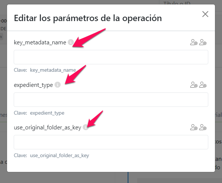Image resolution: width=222 pixels, height=183 pixels.
Task: Show info for use_original_folder_as_key parameter
Action: click(x=86, y=127)
